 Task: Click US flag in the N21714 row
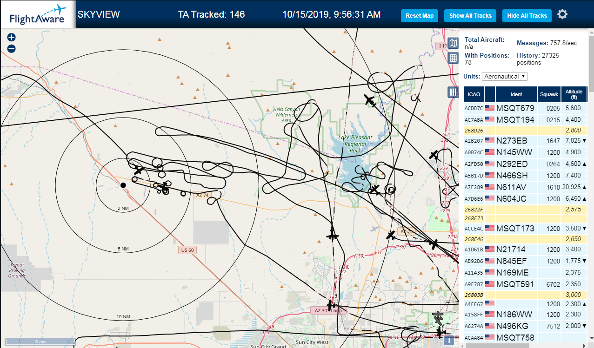pos(490,249)
